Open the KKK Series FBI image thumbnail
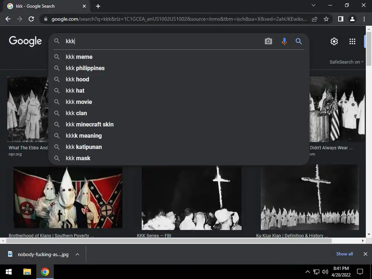This screenshot has width=372, height=279. coord(191,198)
